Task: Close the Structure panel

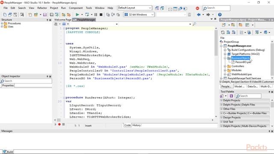Action: pyautogui.click(x=51, y=20)
